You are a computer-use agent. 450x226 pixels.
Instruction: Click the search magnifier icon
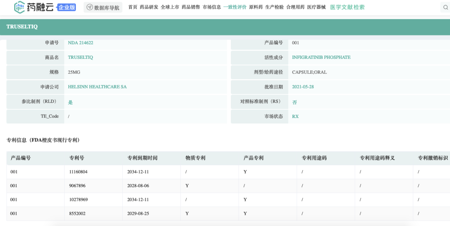click(445, 8)
